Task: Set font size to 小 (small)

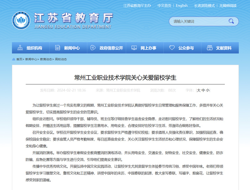Action: [208, 90]
